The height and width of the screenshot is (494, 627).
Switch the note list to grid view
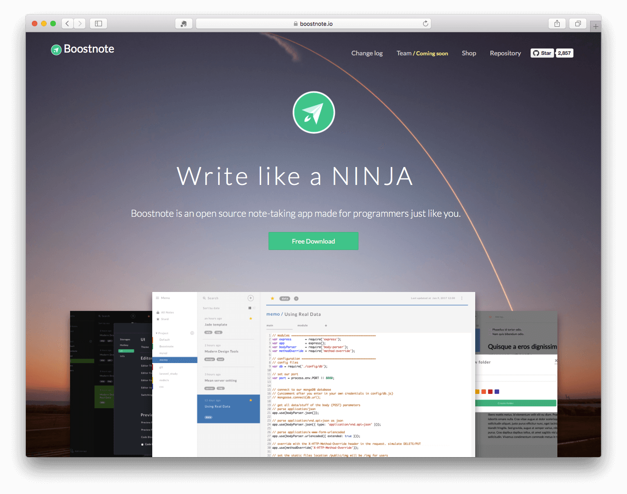coord(250,308)
